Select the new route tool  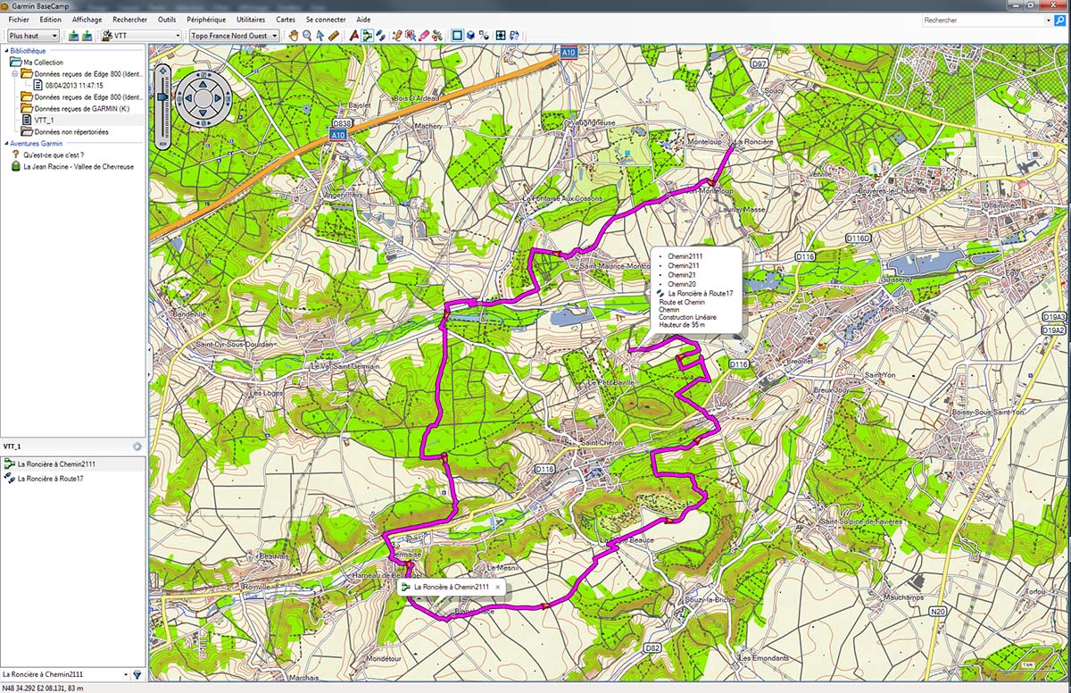click(x=367, y=36)
